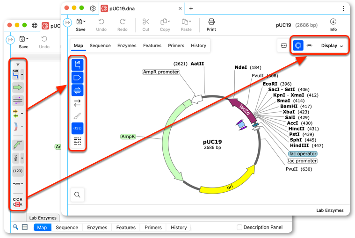Click split view icon in back window bottom bar
This screenshot has width=355, height=238.
pyautogui.click(x=25, y=227)
